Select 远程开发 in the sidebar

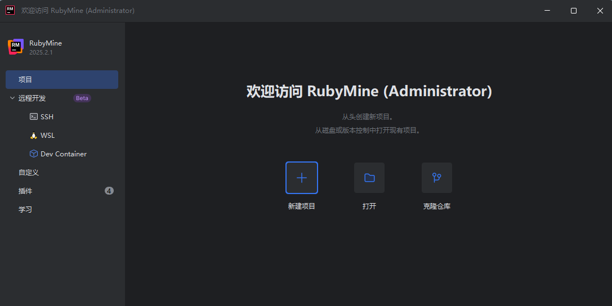click(32, 98)
